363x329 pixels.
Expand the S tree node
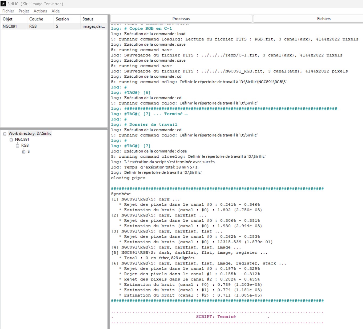[x=24, y=152]
